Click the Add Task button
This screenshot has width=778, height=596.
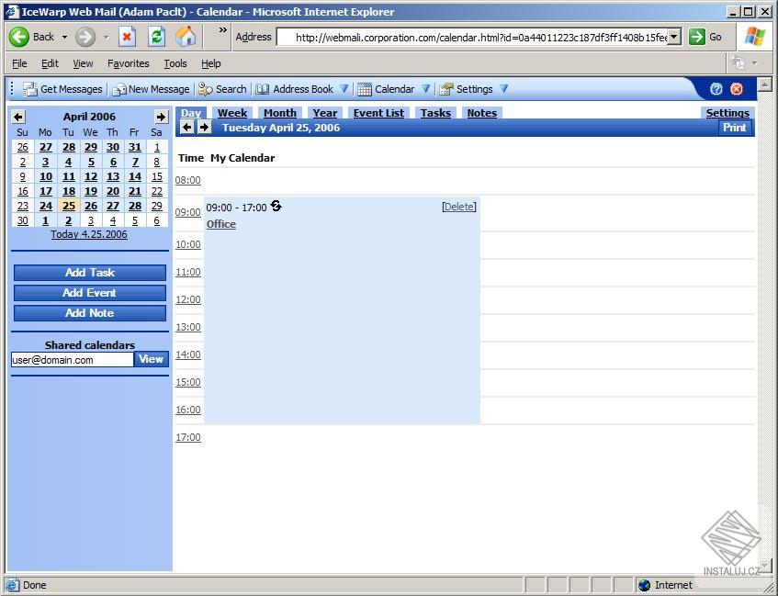90,273
